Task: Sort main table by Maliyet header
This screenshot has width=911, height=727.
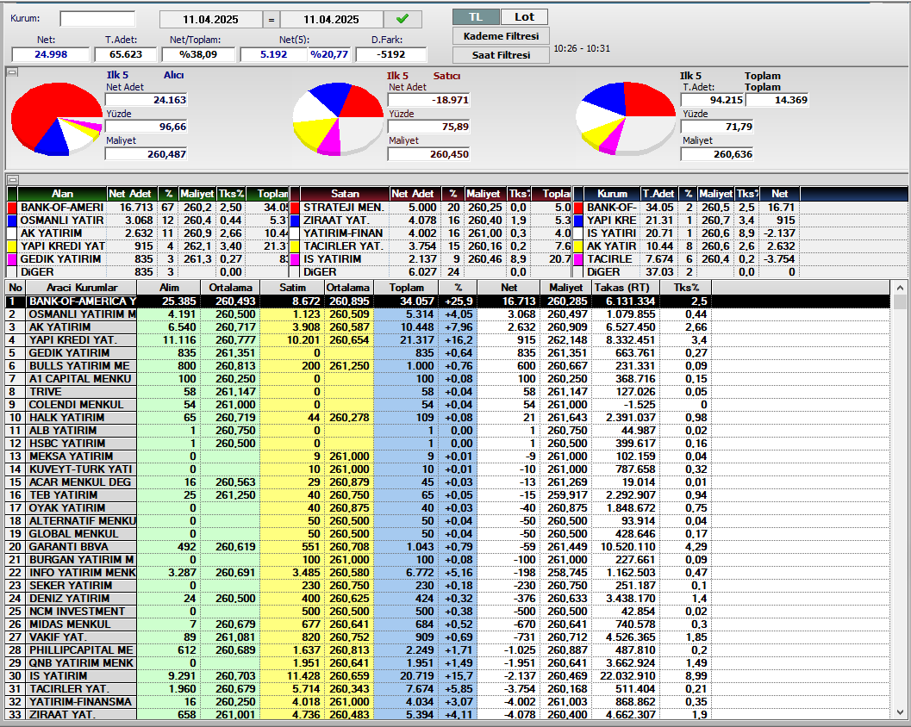Action: coord(566,288)
